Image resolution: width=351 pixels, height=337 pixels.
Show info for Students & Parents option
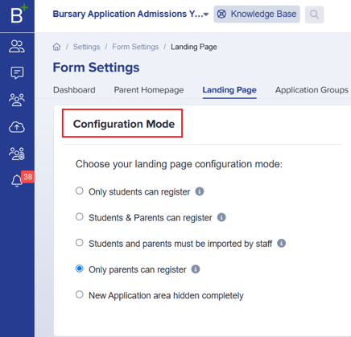pos(221,217)
